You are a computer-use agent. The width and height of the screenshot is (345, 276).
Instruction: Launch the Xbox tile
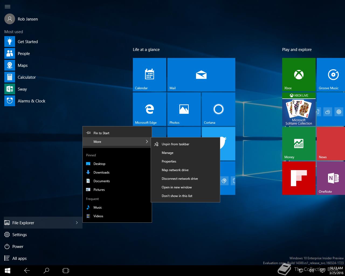pyautogui.click(x=299, y=75)
